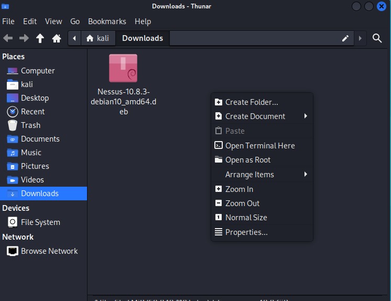Click the pencil icon to edit location path
Image resolution: width=391 pixels, height=301 pixels.
(345, 38)
